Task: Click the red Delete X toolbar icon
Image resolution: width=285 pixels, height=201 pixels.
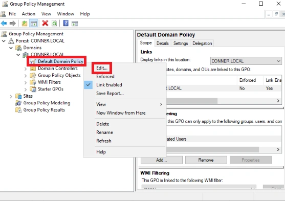Action: [45, 23]
